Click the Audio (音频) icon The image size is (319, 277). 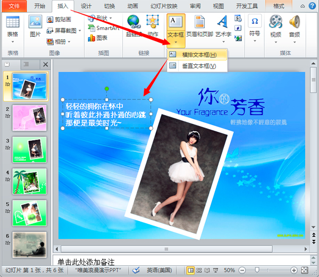pyautogui.click(x=295, y=21)
